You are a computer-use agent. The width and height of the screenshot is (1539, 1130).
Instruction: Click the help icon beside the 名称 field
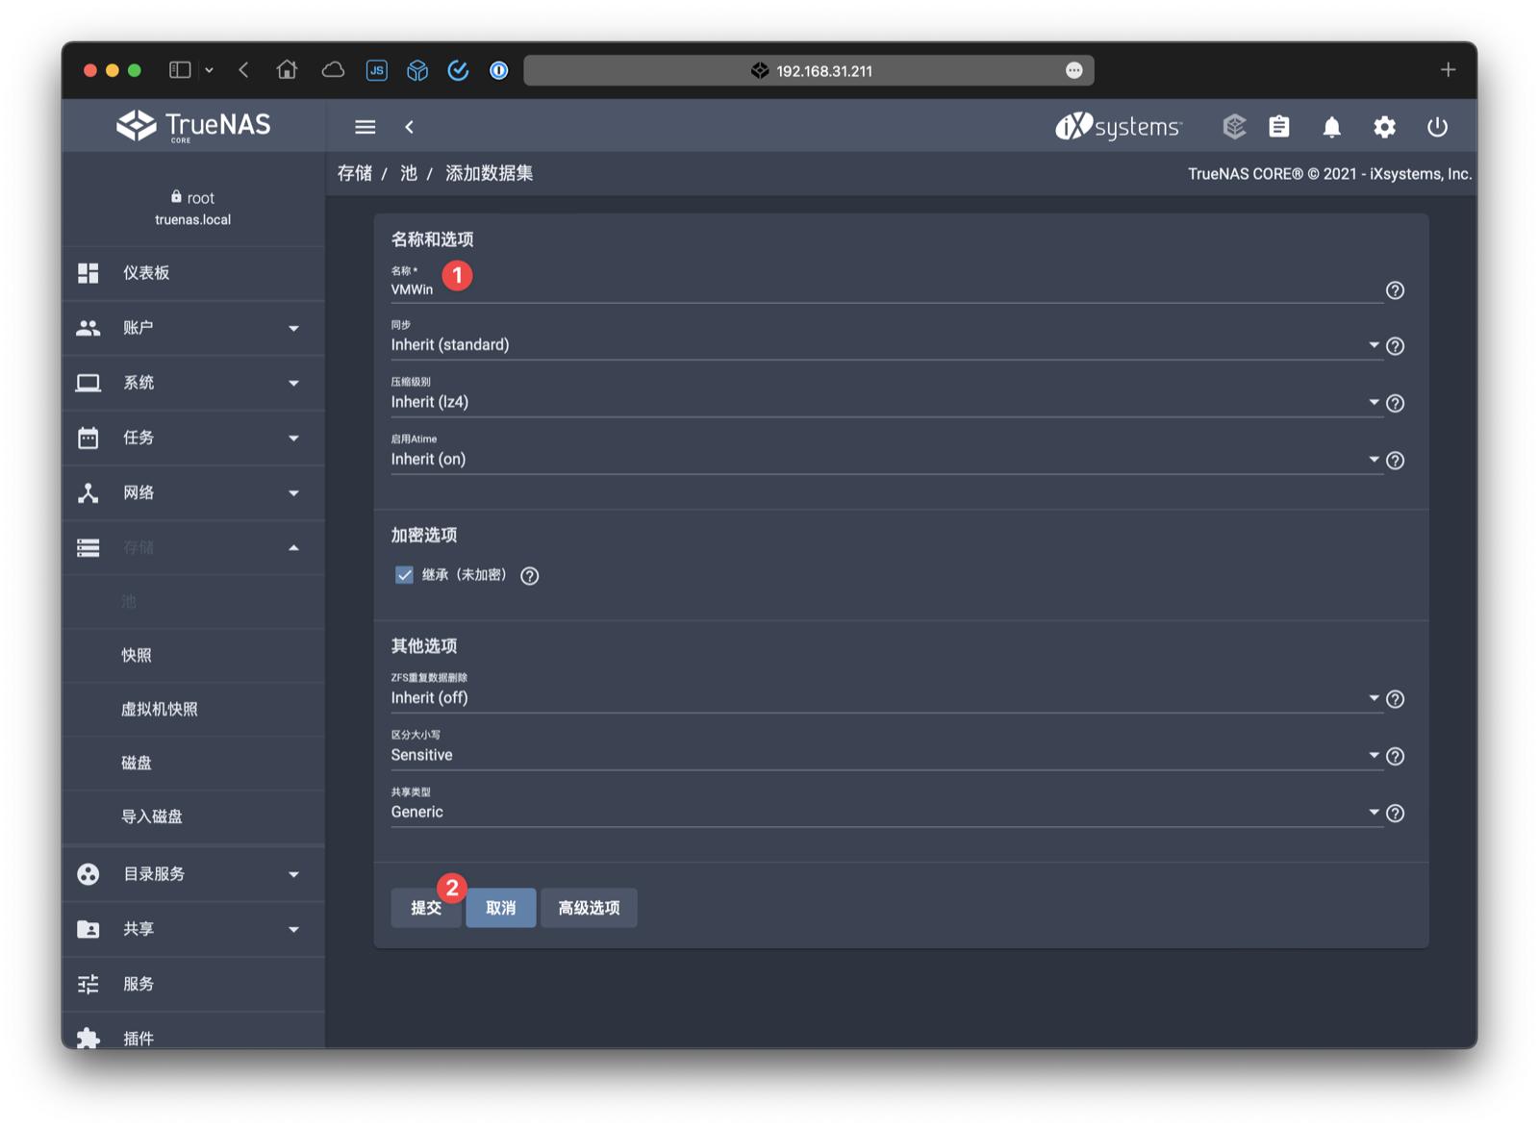point(1396,289)
